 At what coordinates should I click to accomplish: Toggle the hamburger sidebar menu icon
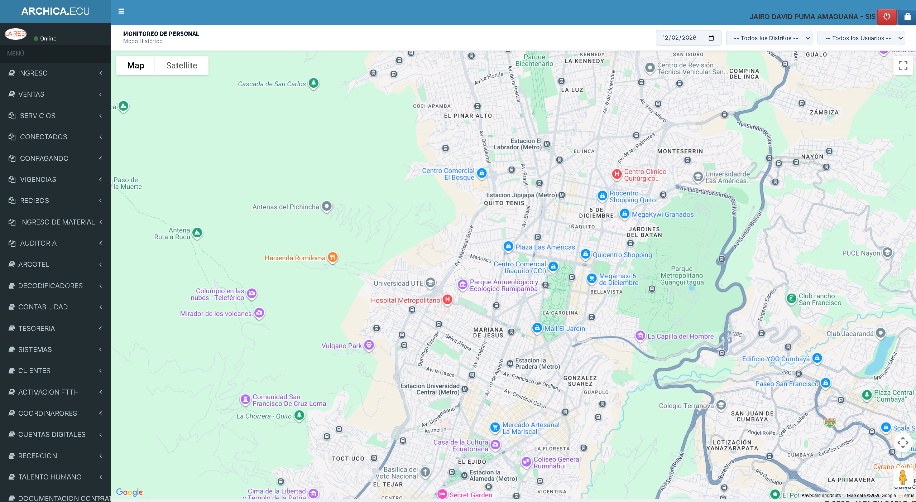tap(121, 11)
